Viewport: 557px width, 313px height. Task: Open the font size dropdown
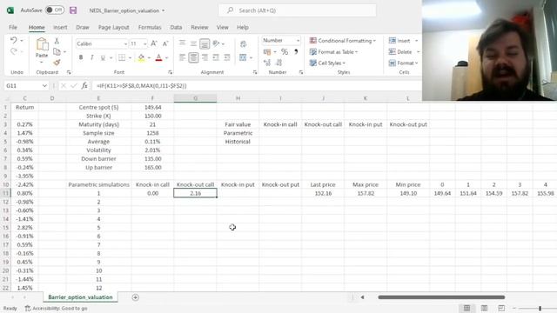pyautogui.click(x=145, y=44)
